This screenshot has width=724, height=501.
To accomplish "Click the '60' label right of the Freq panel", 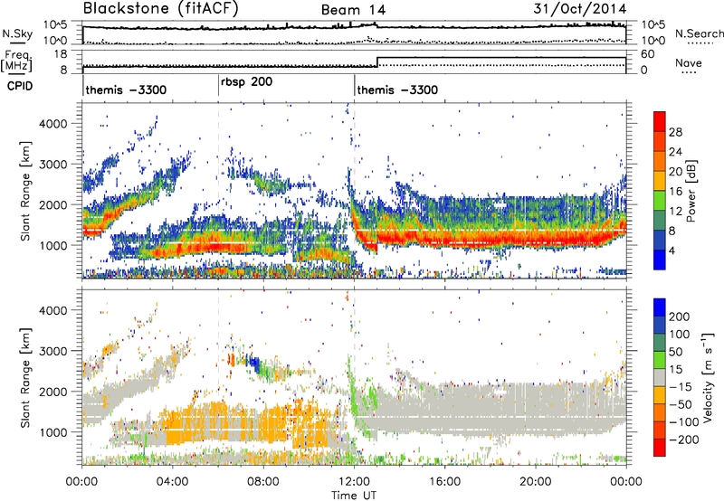I will pos(647,54).
